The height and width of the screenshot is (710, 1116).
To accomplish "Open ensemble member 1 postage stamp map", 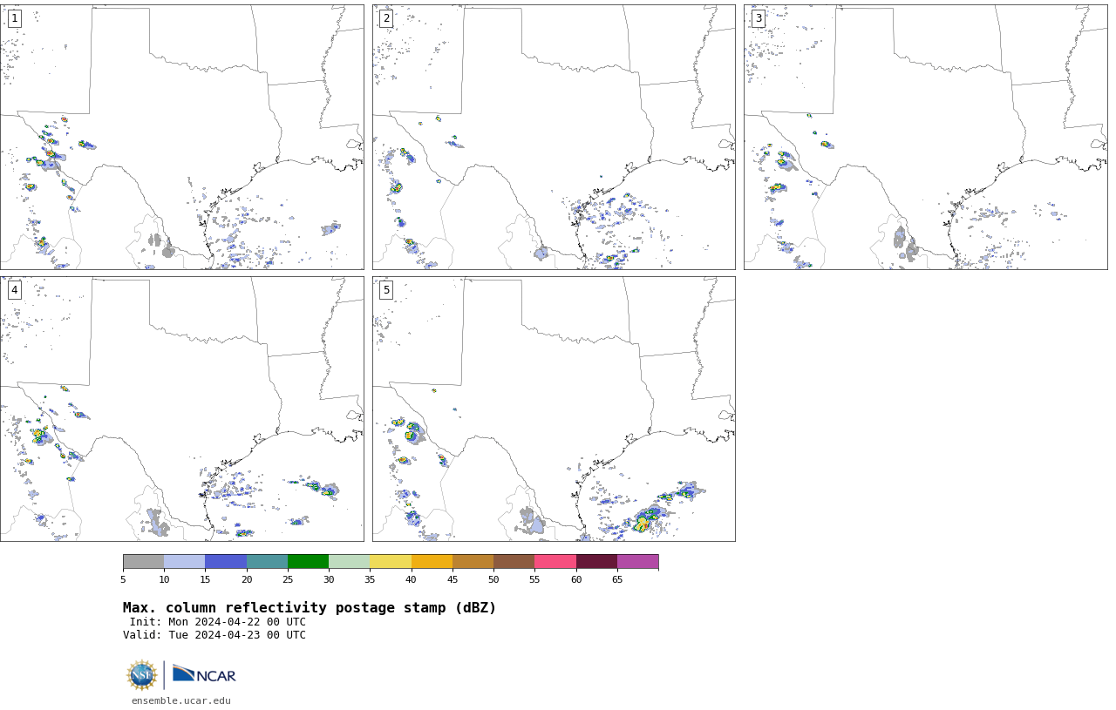I will (181, 137).
